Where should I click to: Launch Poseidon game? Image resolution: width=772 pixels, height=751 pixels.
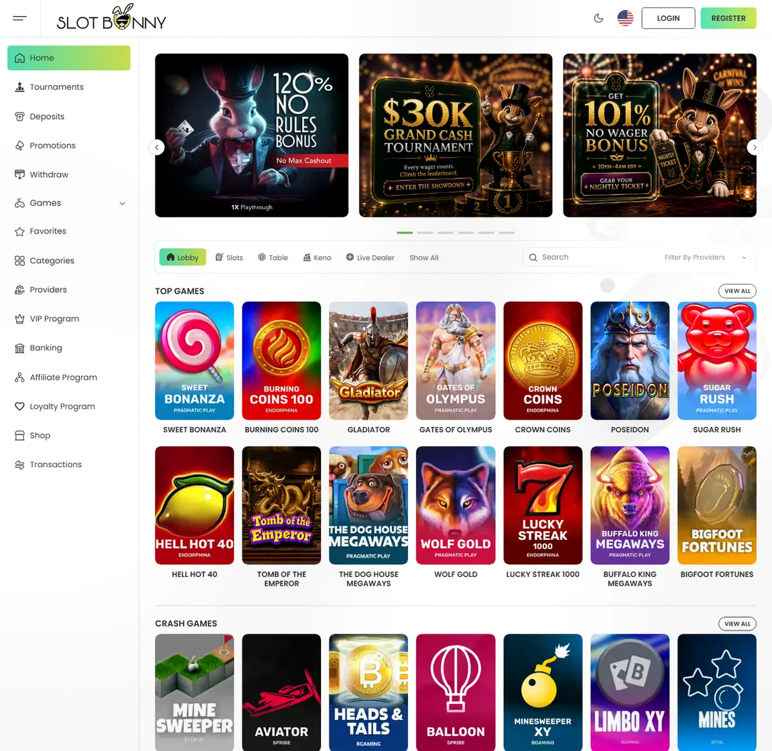pyautogui.click(x=630, y=361)
